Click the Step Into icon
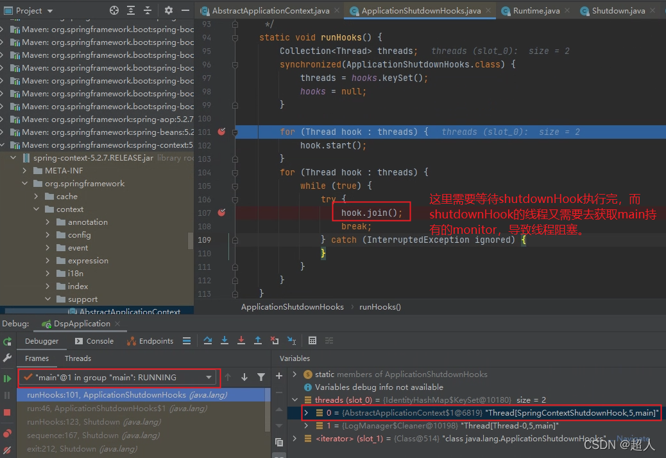Screen dimensions: 666x458 tap(225, 340)
